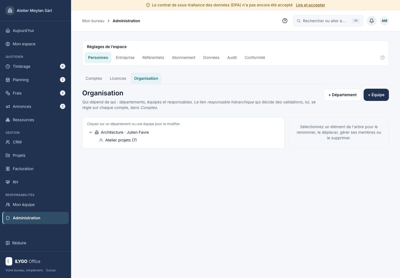The image size is (400, 278).
Task: Follow the Lire et accepter link
Action: (x=311, y=5)
